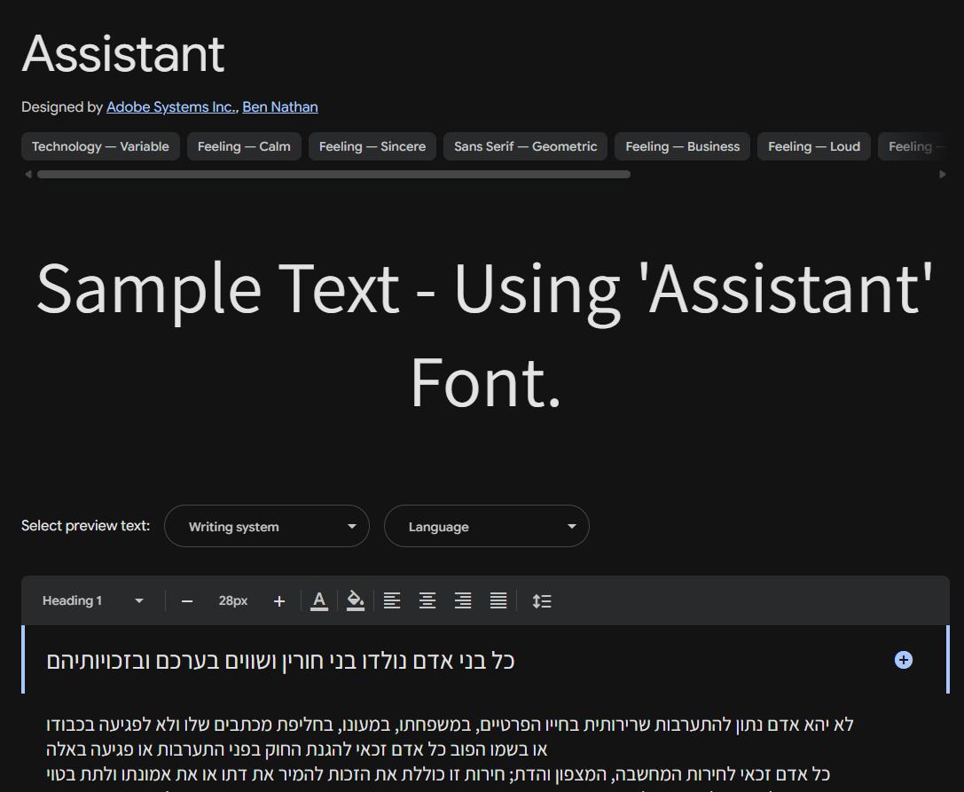Select the Feeling — Calm tag
This screenshot has height=792, width=964.
244,146
